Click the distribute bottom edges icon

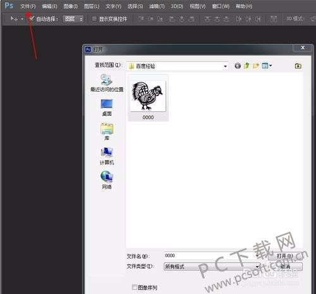[226, 19]
